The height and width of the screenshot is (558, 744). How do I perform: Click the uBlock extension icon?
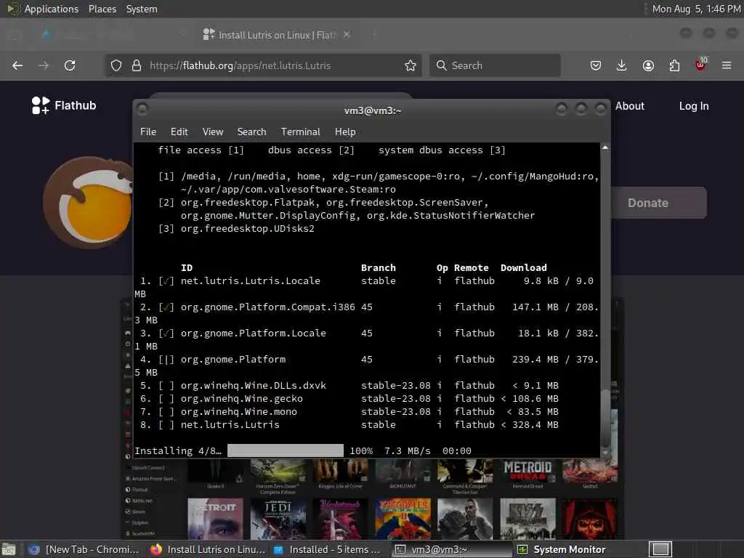(x=701, y=65)
